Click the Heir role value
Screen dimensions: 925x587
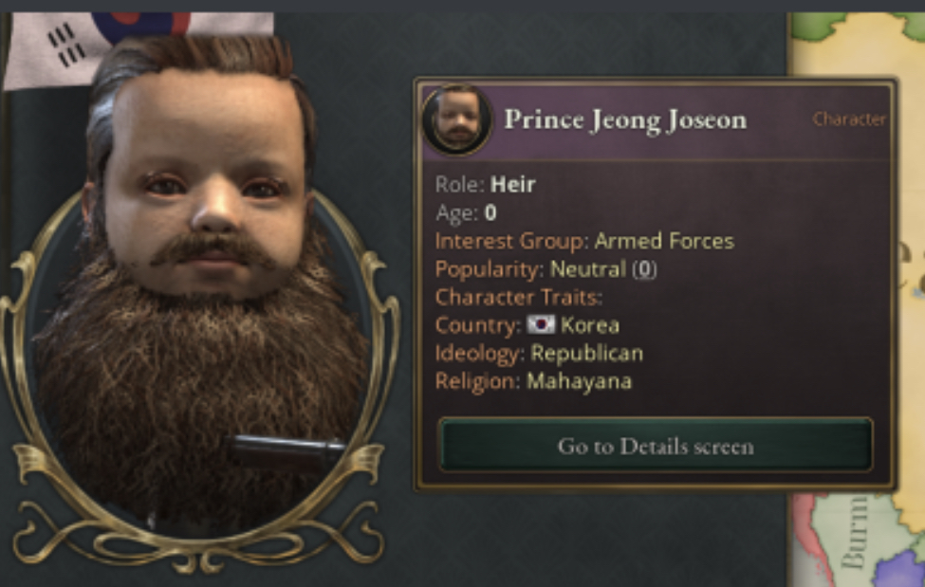pyautogui.click(x=512, y=185)
